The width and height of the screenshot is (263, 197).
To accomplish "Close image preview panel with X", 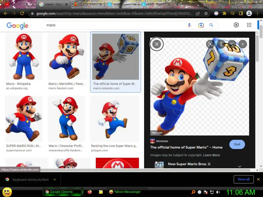I will [156, 44].
